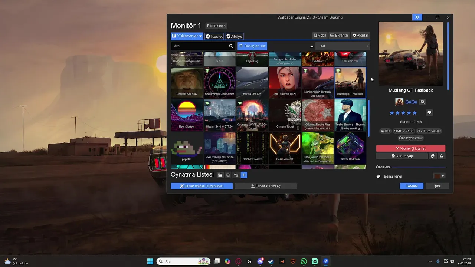The height and width of the screenshot is (267, 475).
Task: Select the pepeDD wallpaper
Action: [x=187, y=148]
